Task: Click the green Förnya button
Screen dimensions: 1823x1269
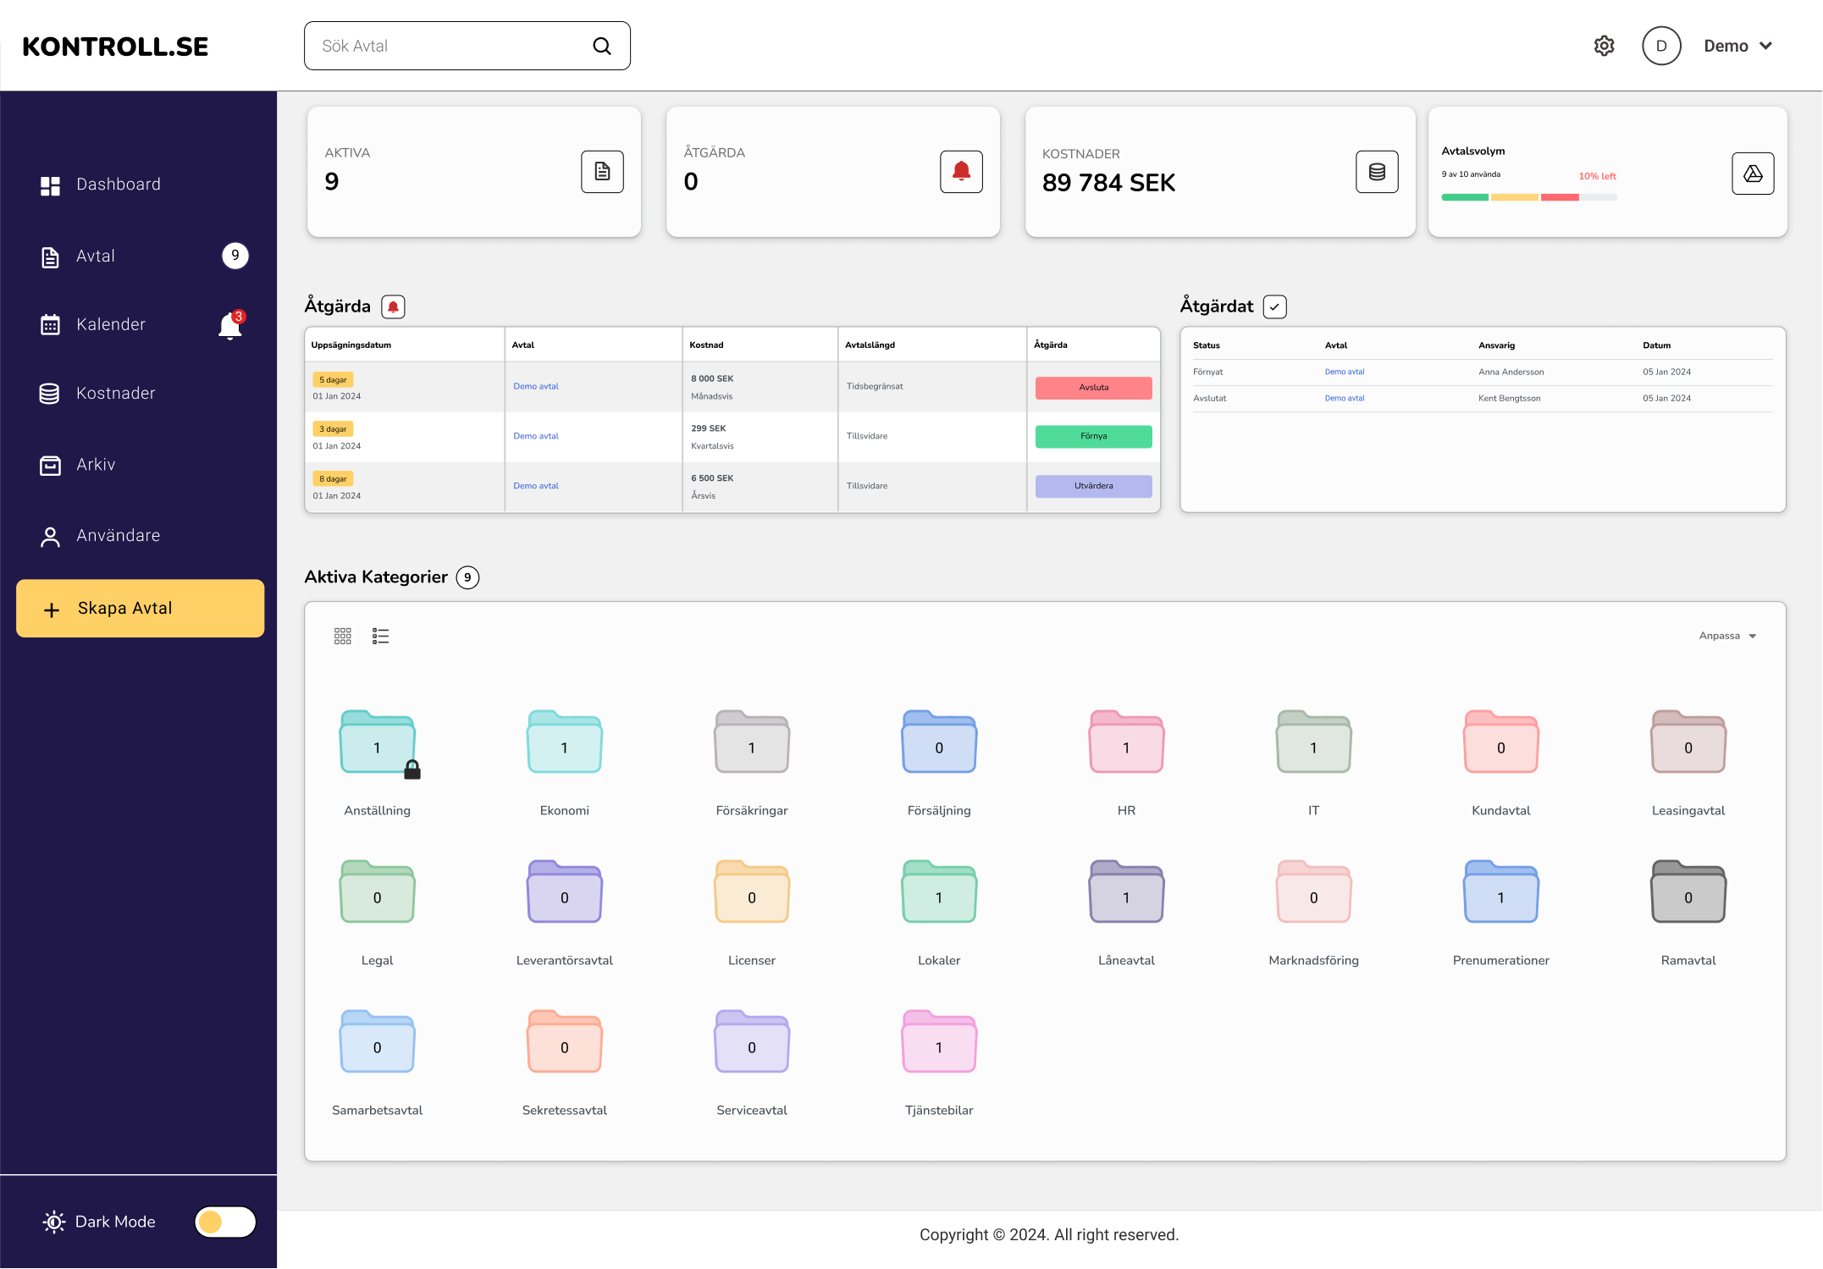Action: 1093,436
